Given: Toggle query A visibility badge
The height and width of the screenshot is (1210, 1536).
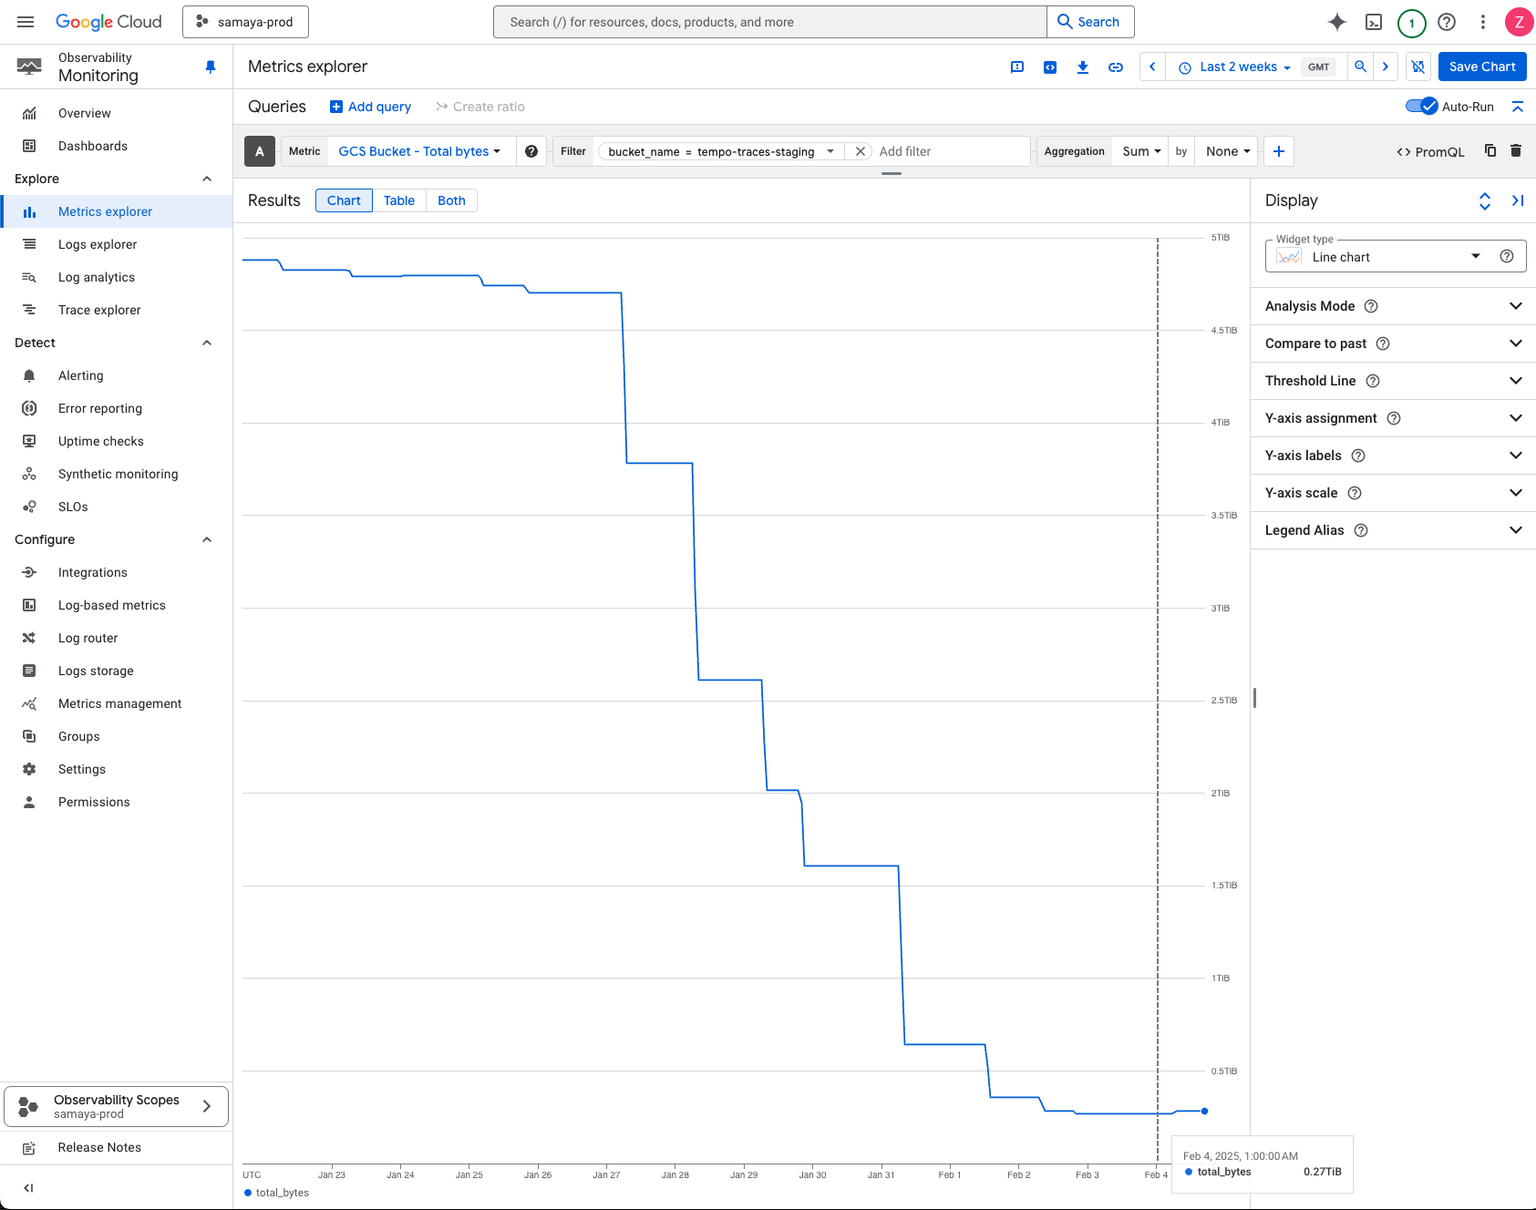Looking at the screenshot, I should (260, 151).
